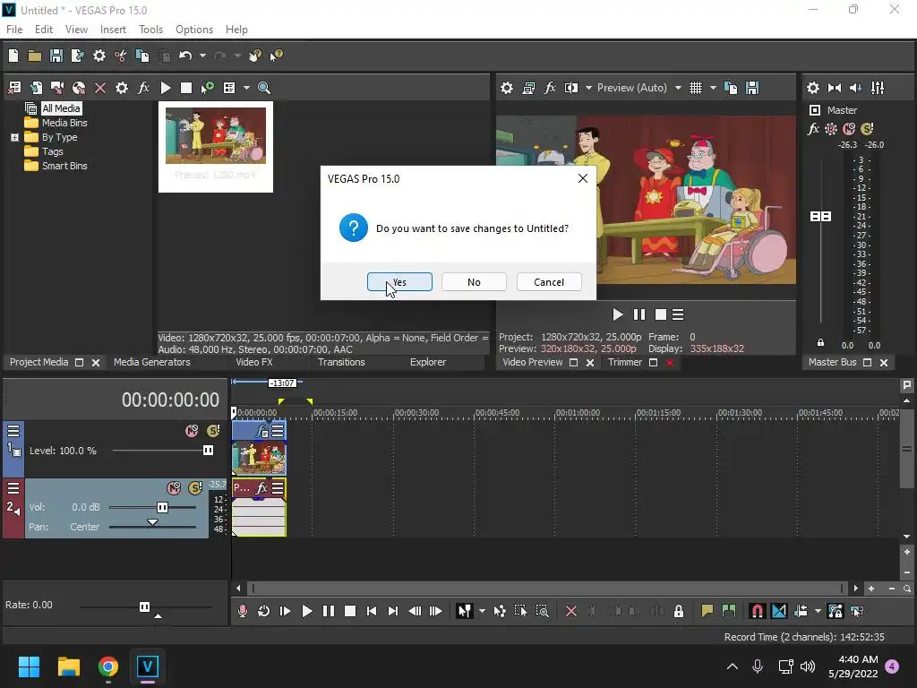917x688 pixels.
Task: Click the Record microphone icon in transport
Action: coord(242,611)
